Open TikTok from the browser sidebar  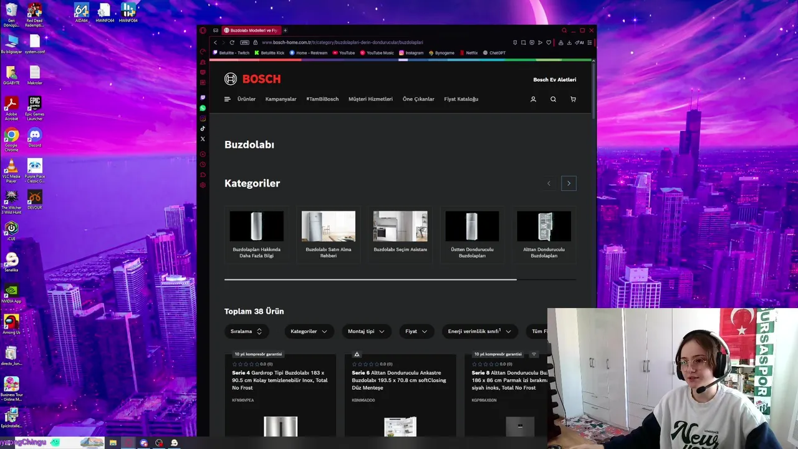[x=203, y=128]
